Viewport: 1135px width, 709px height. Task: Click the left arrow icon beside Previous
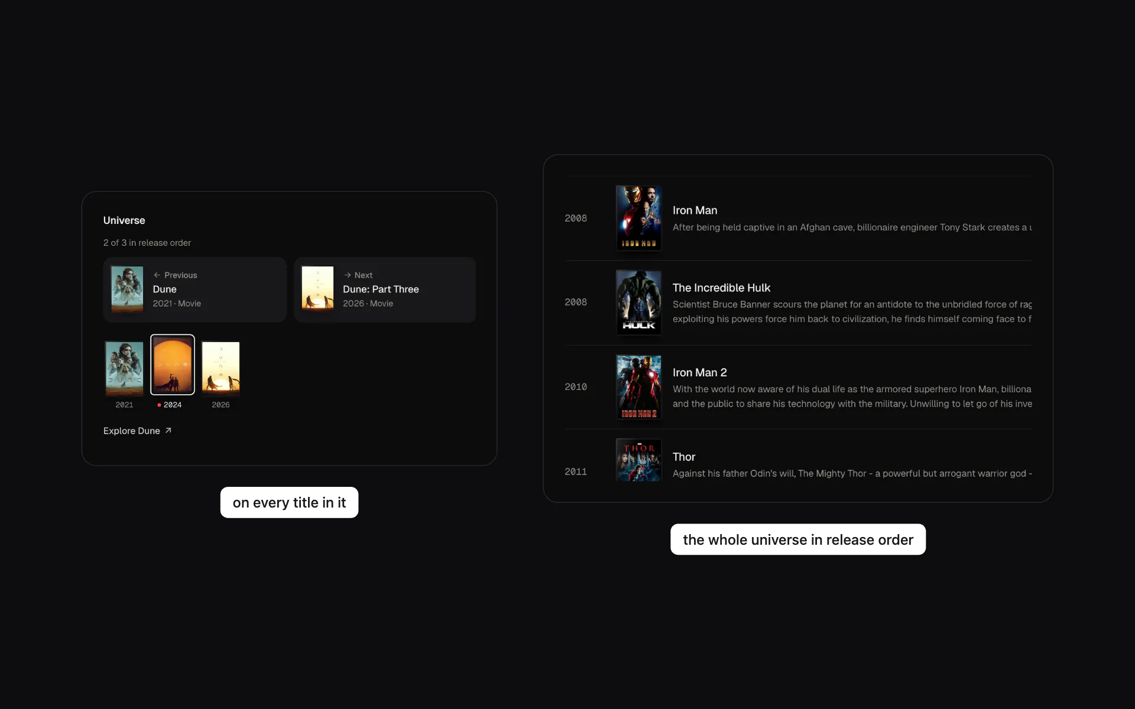(157, 275)
